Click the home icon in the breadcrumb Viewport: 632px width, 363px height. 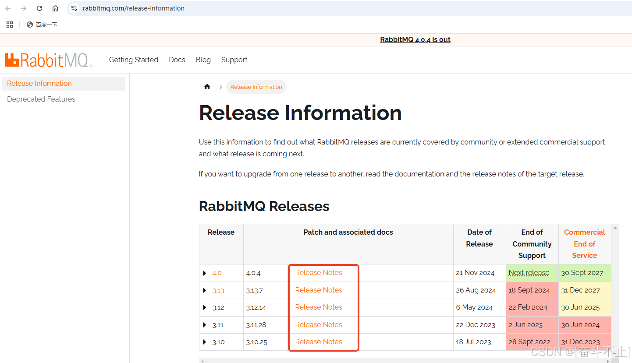coord(207,87)
